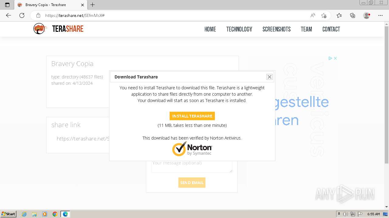This screenshot has height=218, width=389.
Task: Close the Bravery Copia tab
Action: coord(83,5)
